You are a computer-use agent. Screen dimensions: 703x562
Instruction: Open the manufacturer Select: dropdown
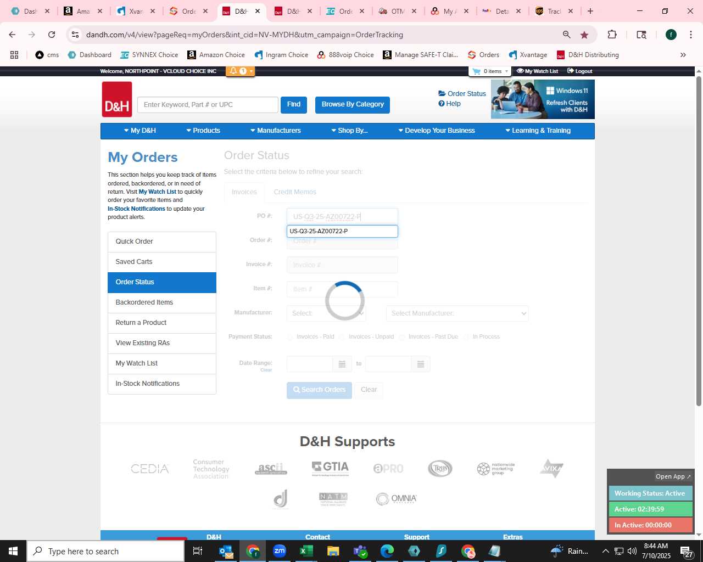coord(326,313)
